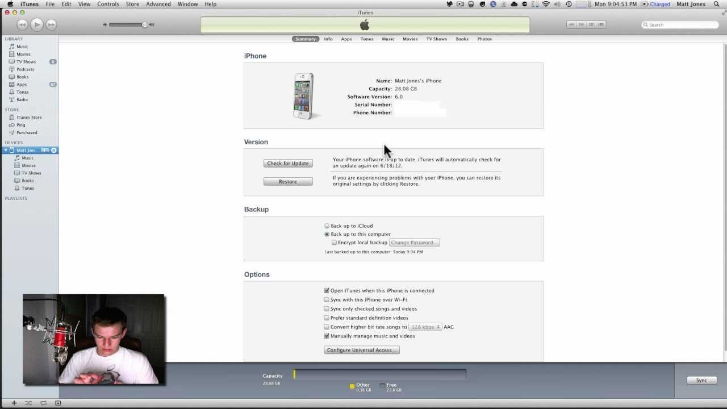Switch to the Tones tab
Viewport: 727px width, 409px height.
pyautogui.click(x=367, y=39)
